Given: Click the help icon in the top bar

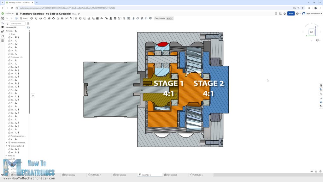Looking at the screenshot, I should coord(297,14).
